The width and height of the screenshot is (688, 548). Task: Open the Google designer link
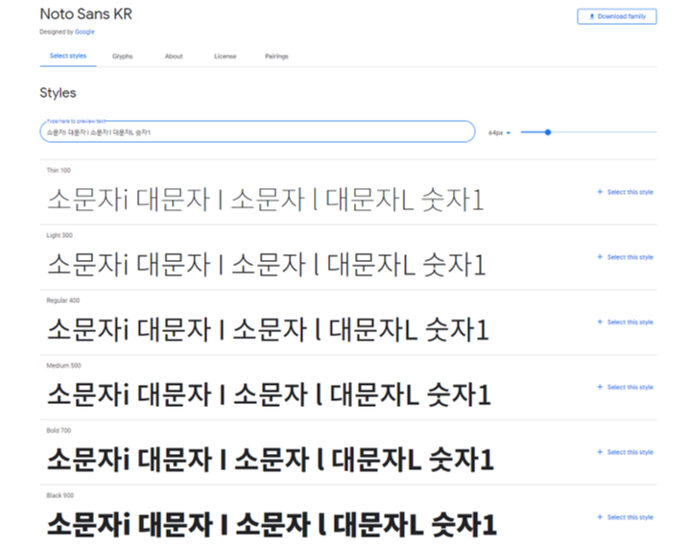84,32
